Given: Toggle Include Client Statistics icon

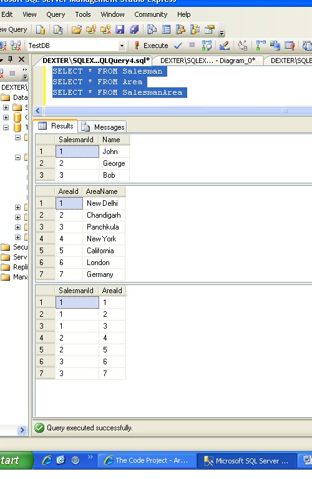Looking at the screenshot, I should click(275, 46).
